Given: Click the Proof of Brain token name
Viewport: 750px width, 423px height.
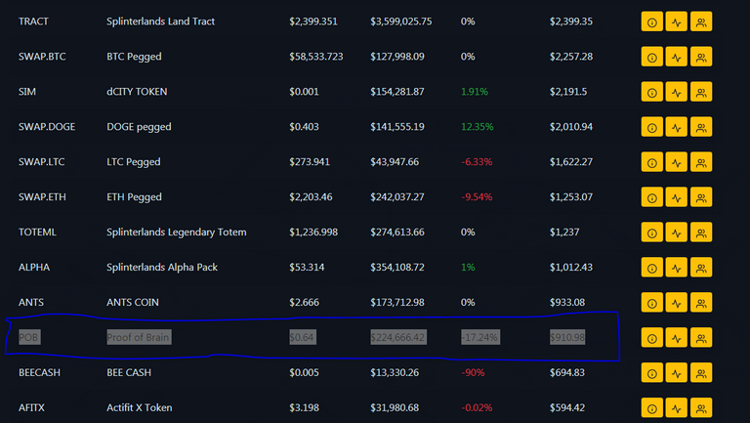Looking at the screenshot, I should pyautogui.click(x=139, y=337).
